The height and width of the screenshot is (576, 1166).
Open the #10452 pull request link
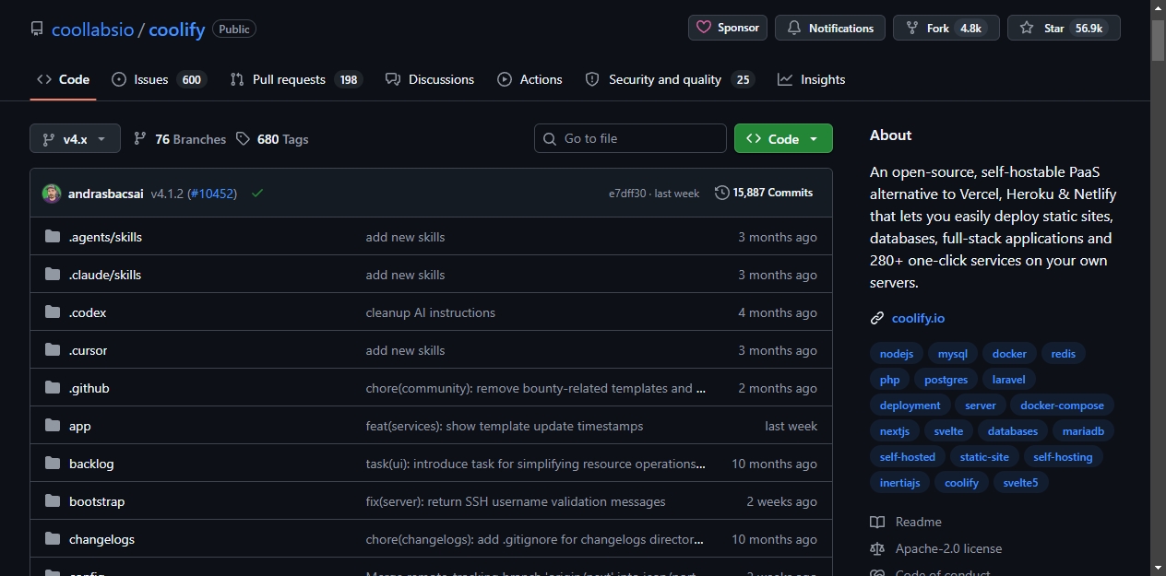pos(213,194)
